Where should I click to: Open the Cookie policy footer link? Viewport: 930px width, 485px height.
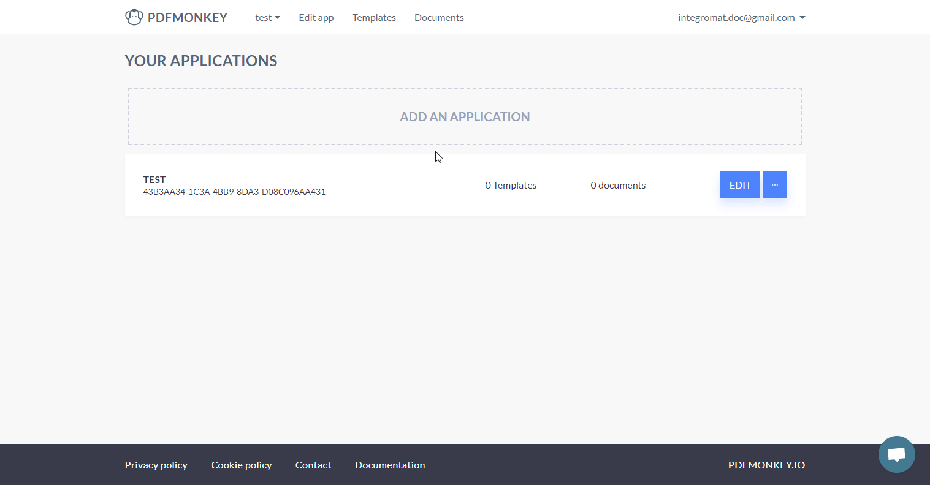(242, 465)
